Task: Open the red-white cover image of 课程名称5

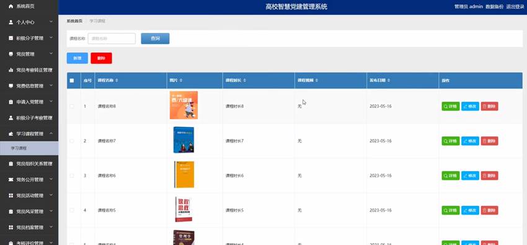Action: 184,209
